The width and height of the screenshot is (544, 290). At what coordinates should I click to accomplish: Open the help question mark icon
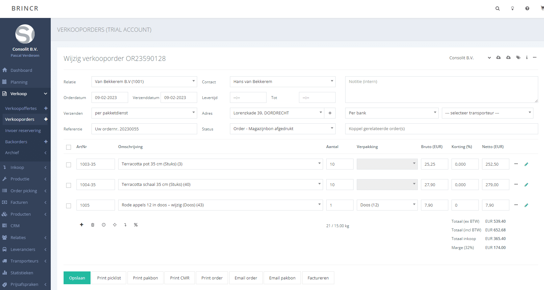pyautogui.click(x=527, y=9)
